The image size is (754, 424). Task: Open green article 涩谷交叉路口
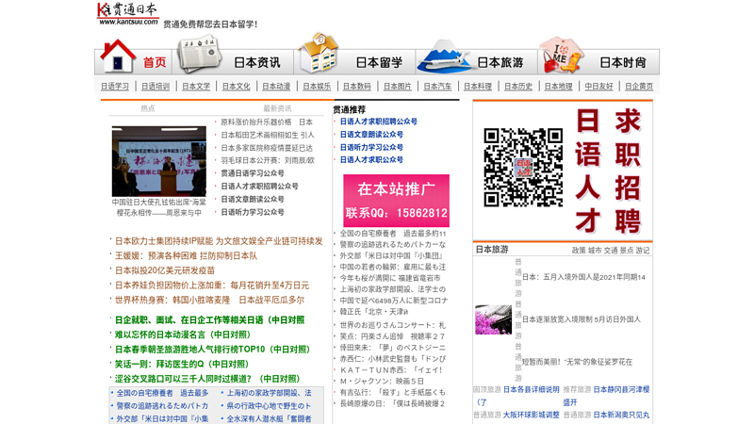point(207,379)
